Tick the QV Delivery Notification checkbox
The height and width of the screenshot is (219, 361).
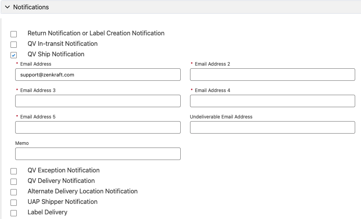[14, 182]
